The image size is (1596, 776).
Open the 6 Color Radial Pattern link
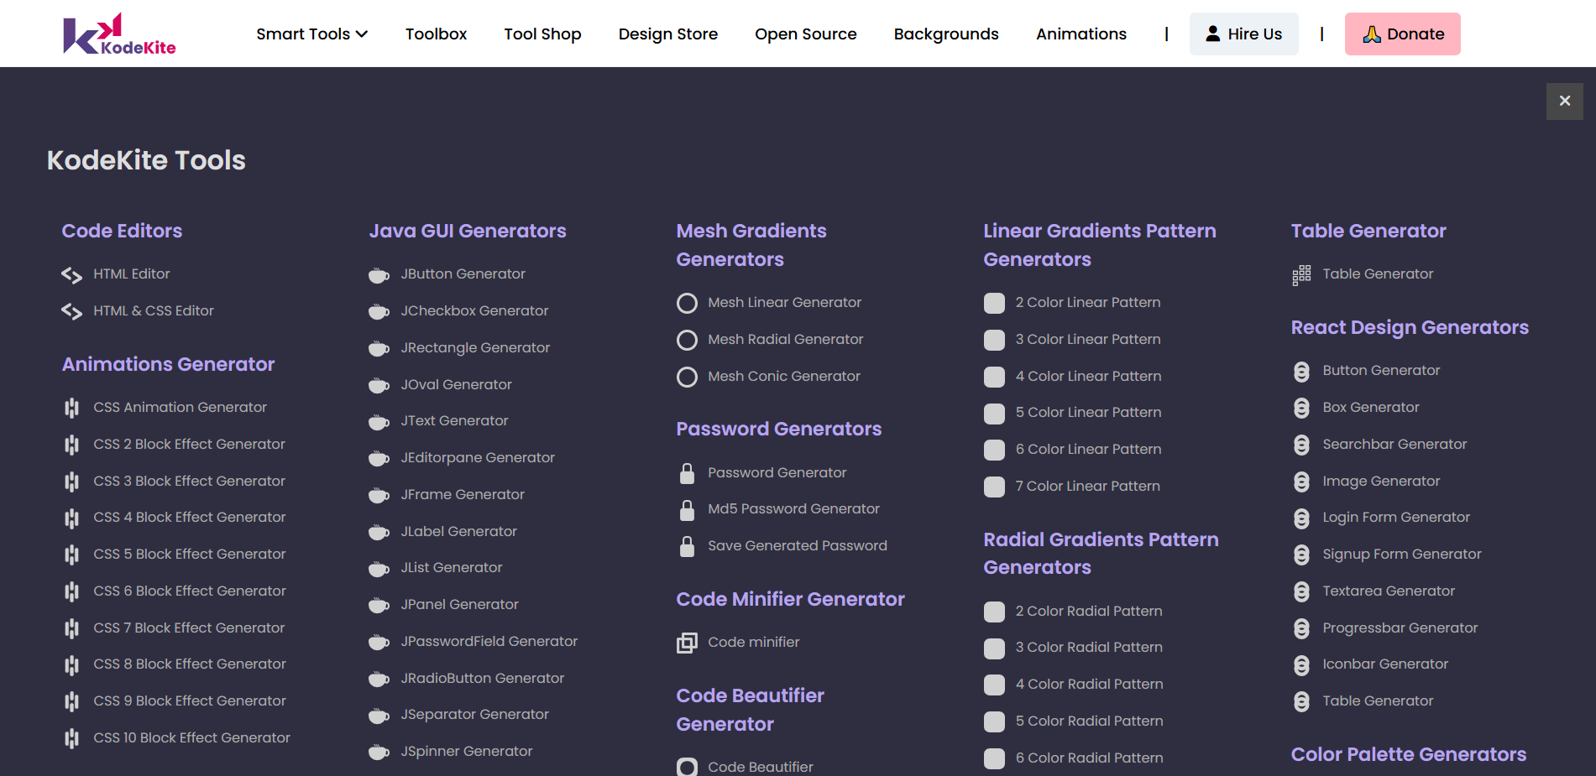pos(1089,758)
